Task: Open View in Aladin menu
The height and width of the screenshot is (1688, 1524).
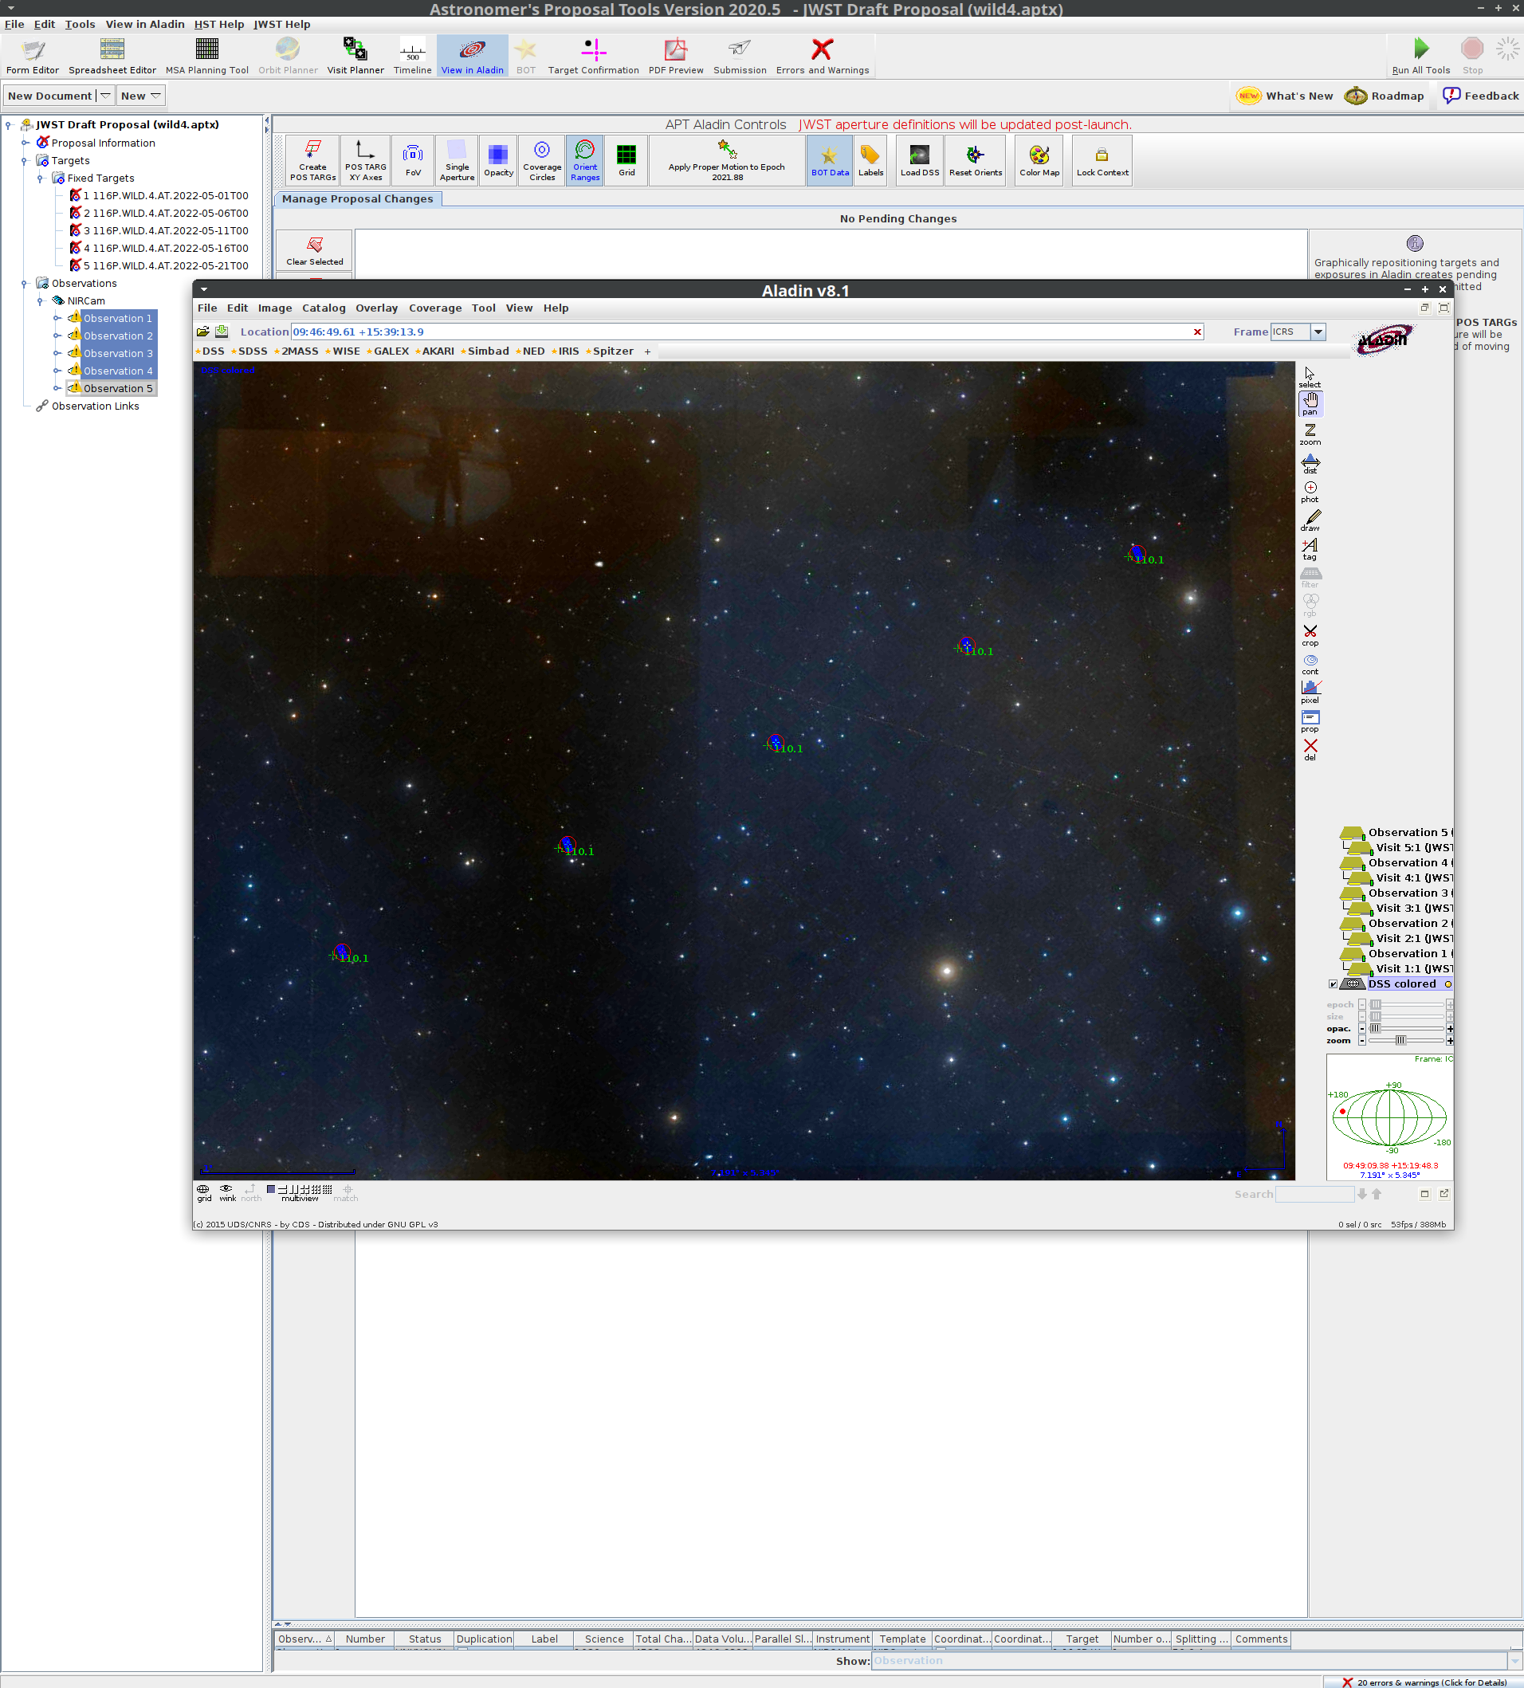Action: click(145, 24)
